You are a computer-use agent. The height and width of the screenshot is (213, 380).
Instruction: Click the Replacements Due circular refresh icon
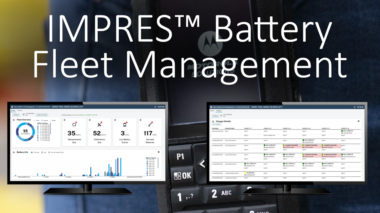click(x=74, y=125)
